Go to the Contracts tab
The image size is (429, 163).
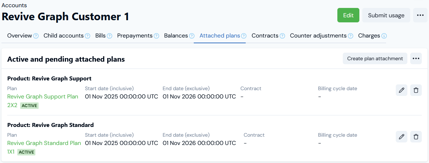265,36
